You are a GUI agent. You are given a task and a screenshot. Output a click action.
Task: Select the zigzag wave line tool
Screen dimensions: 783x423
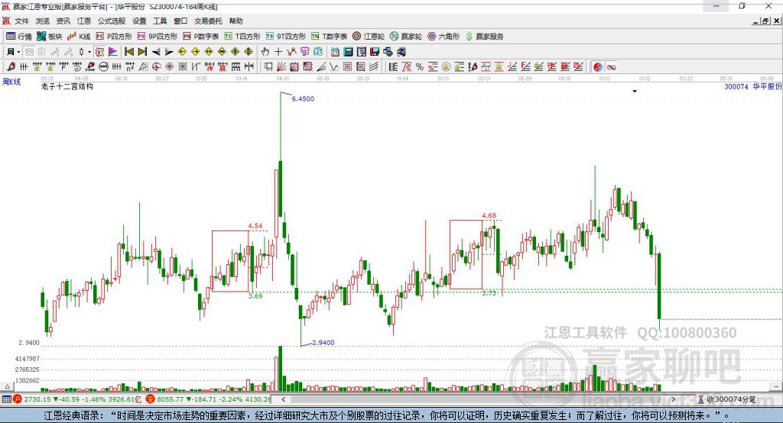(333, 67)
